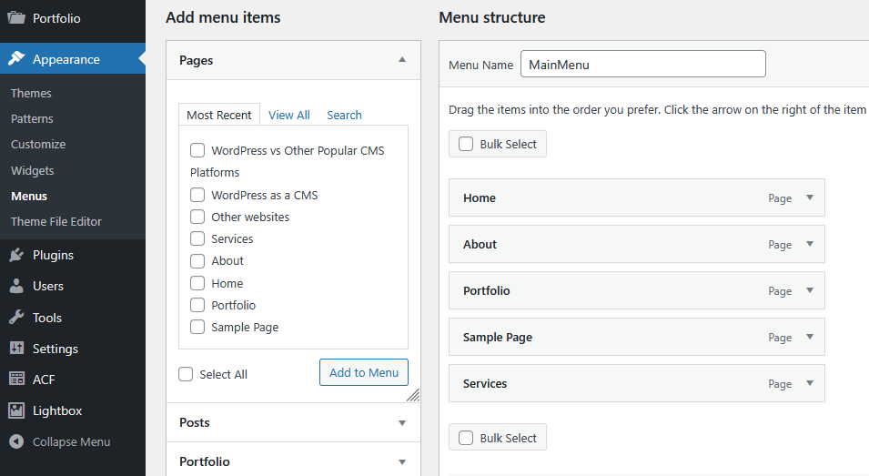Switch to the View All tab
This screenshot has height=476, width=869.
289,115
